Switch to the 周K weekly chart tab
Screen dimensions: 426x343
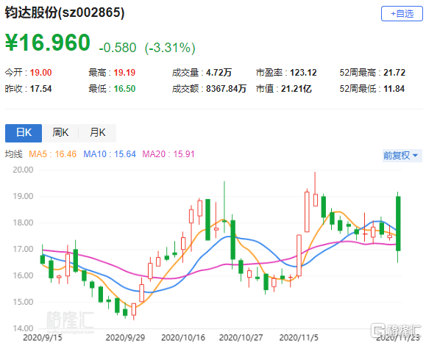click(60, 133)
